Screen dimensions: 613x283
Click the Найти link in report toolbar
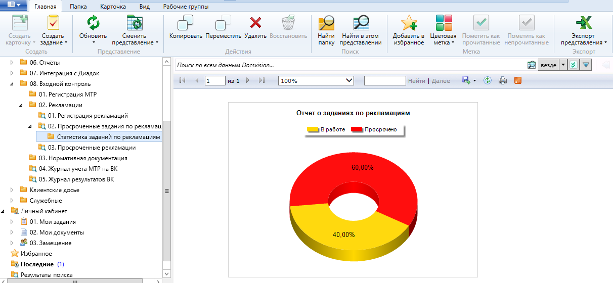pos(417,81)
